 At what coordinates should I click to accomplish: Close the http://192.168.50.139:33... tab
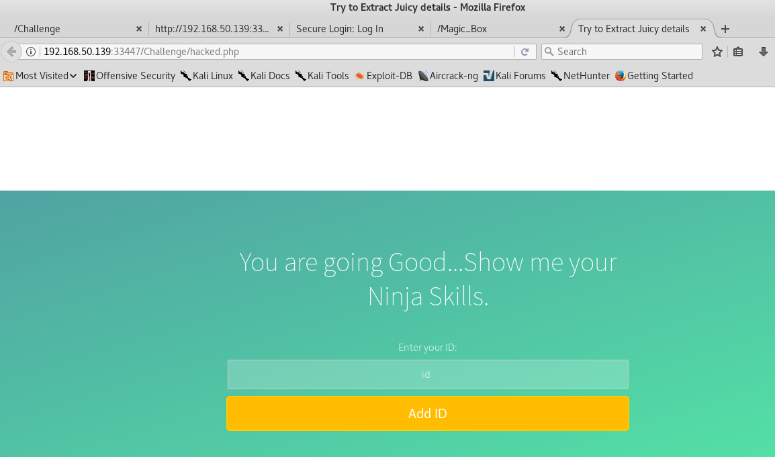tap(280, 29)
